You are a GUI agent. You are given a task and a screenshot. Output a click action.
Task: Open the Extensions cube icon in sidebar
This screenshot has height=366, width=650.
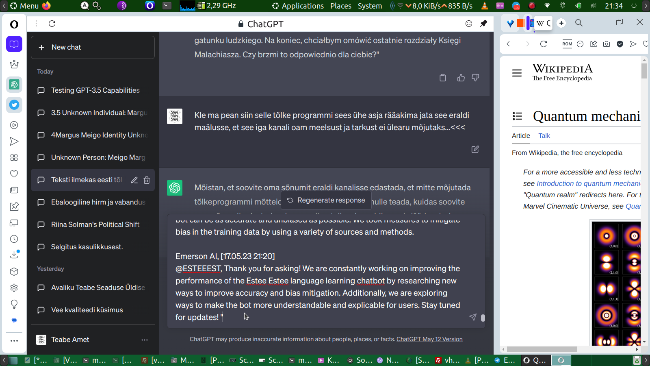[x=14, y=272]
